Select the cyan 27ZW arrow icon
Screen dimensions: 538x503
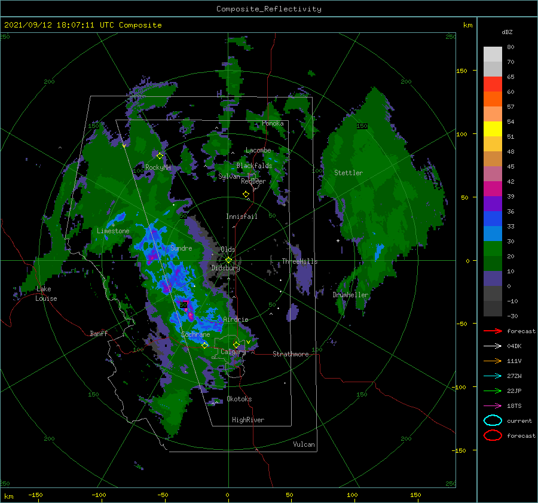point(493,376)
